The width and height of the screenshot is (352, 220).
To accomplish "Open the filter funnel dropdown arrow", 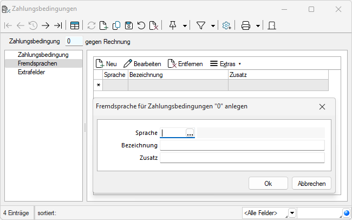I will (213, 25).
